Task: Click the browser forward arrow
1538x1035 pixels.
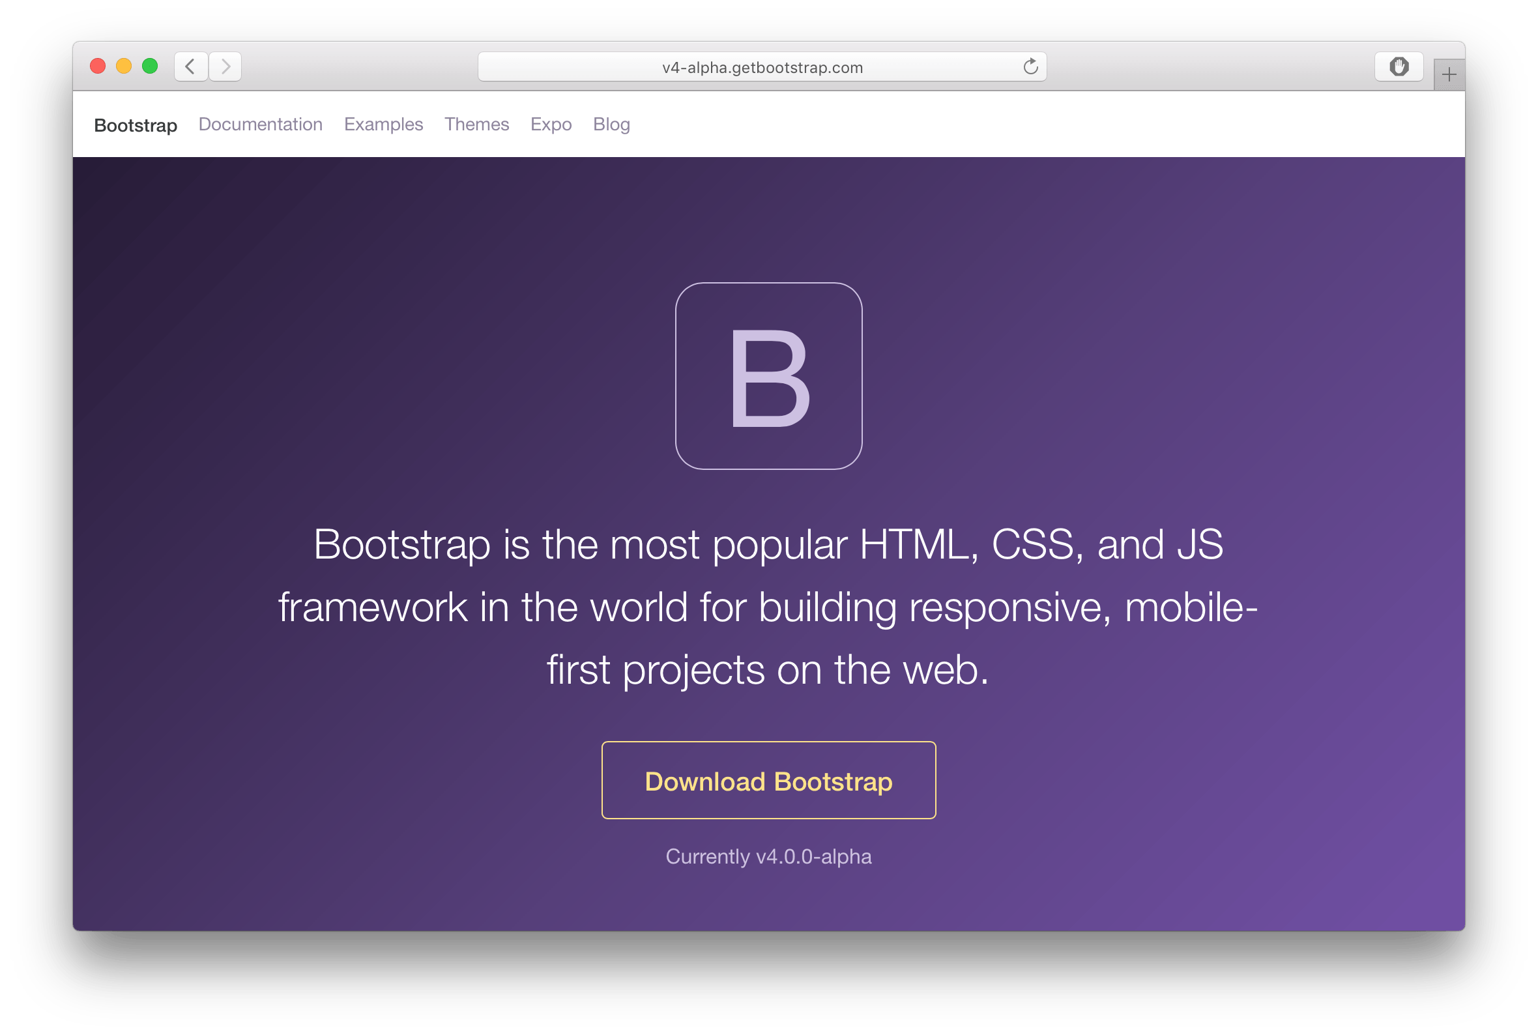Action: pyautogui.click(x=225, y=66)
